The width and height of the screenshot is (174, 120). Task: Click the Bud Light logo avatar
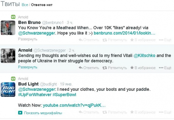8,89
